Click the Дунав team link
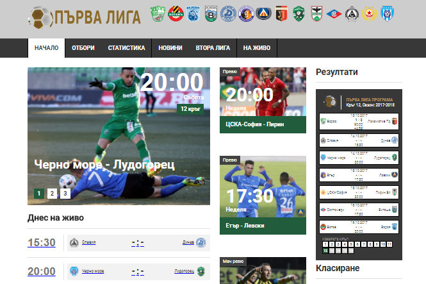 pyautogui.click(x=188, y=242)
